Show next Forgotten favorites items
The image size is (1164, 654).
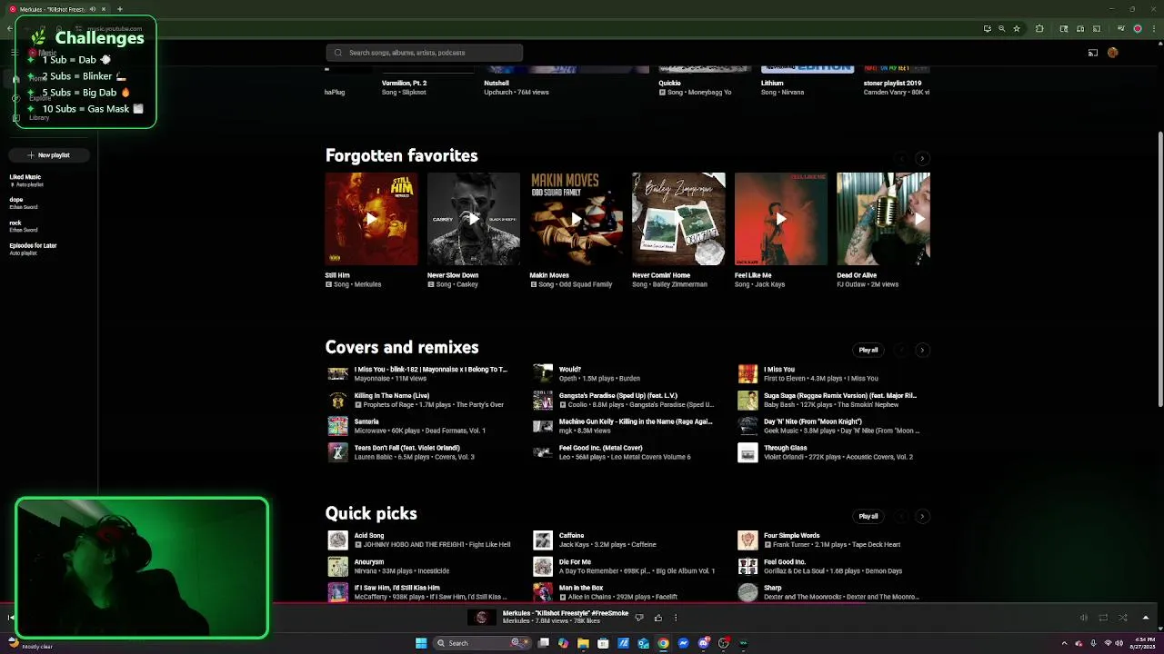[922, 159]
